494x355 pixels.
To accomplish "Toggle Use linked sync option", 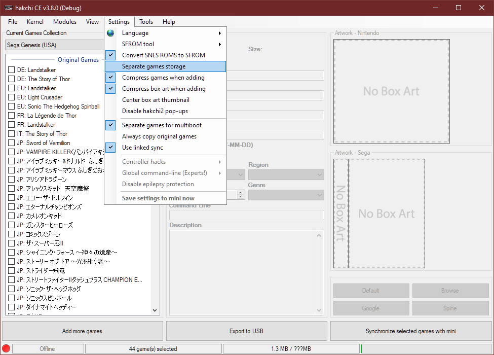I will coord(110,148).
